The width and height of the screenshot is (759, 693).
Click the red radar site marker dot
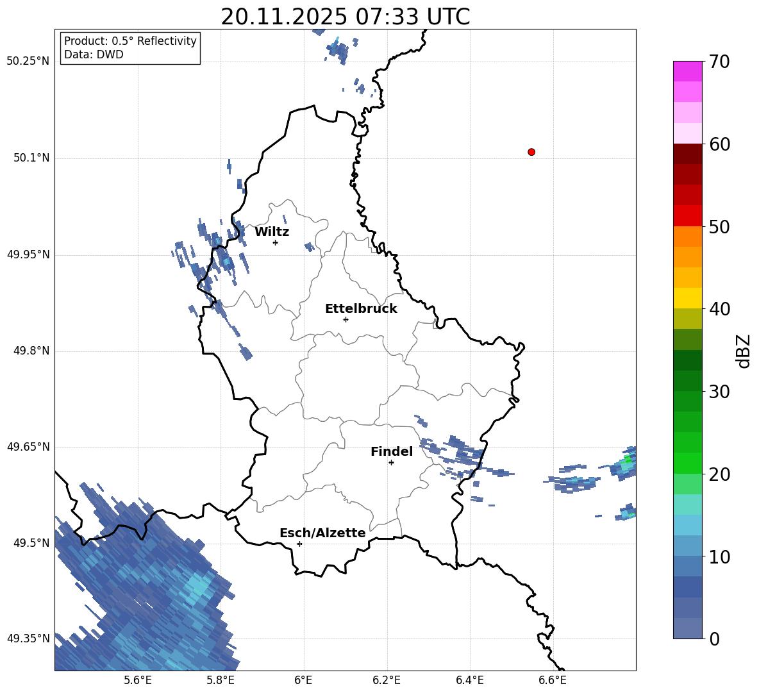531,152
